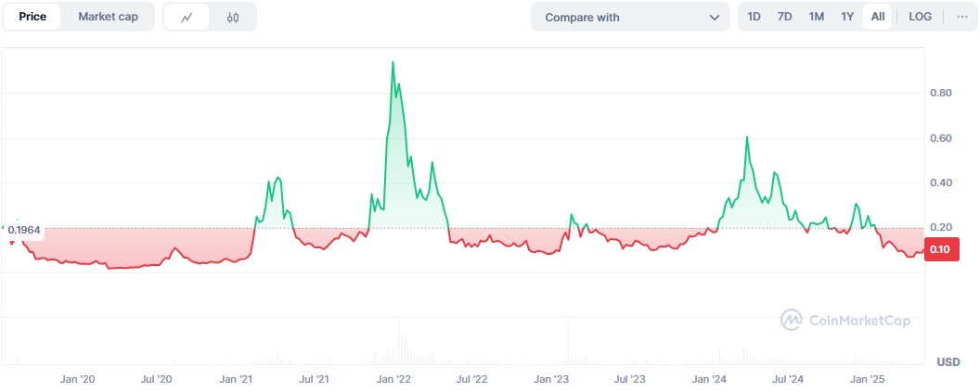
Task: Set the chart range to 7D
Action: coord(784,17)
